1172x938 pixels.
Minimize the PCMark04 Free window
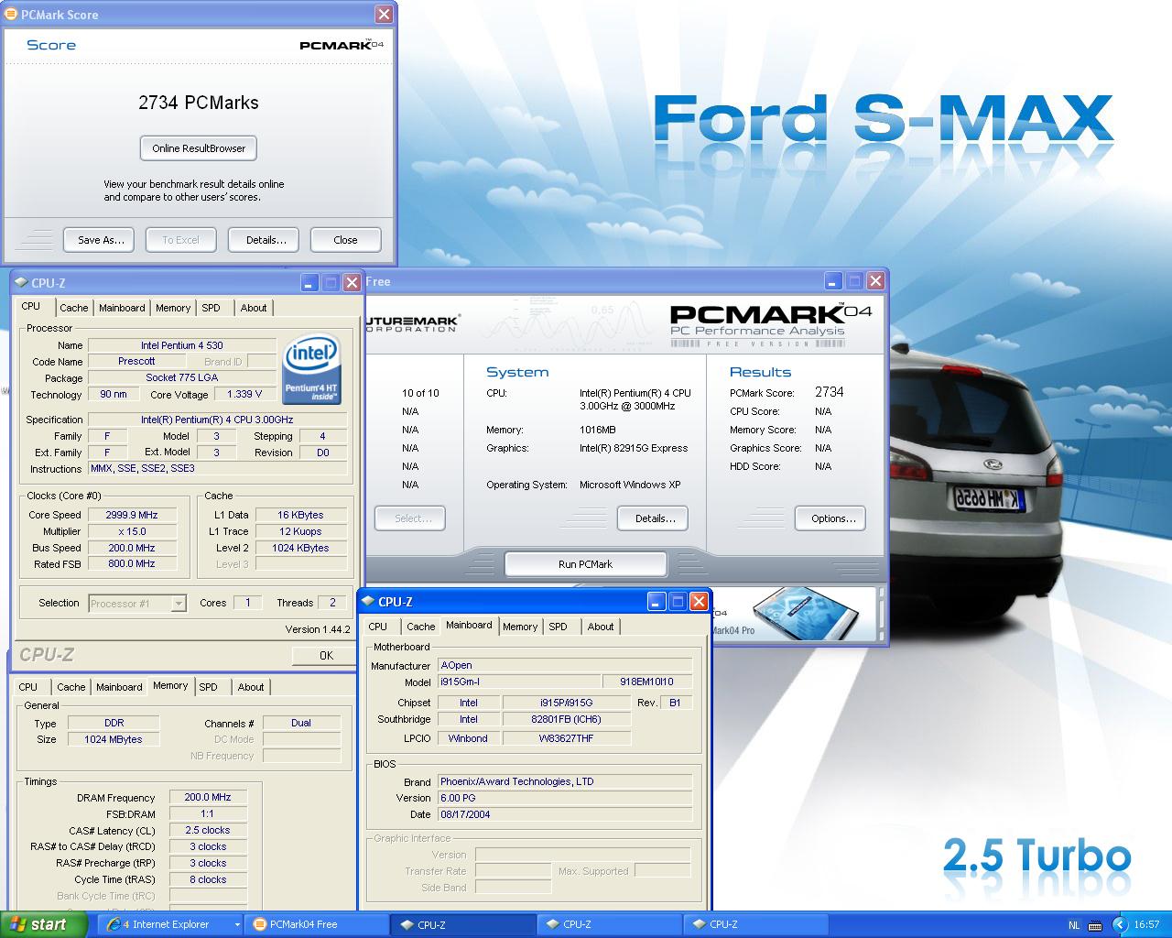pyautogui.click(x=833, y=281)
